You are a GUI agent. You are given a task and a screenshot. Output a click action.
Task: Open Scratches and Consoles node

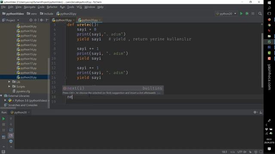[x=23, y=105]
